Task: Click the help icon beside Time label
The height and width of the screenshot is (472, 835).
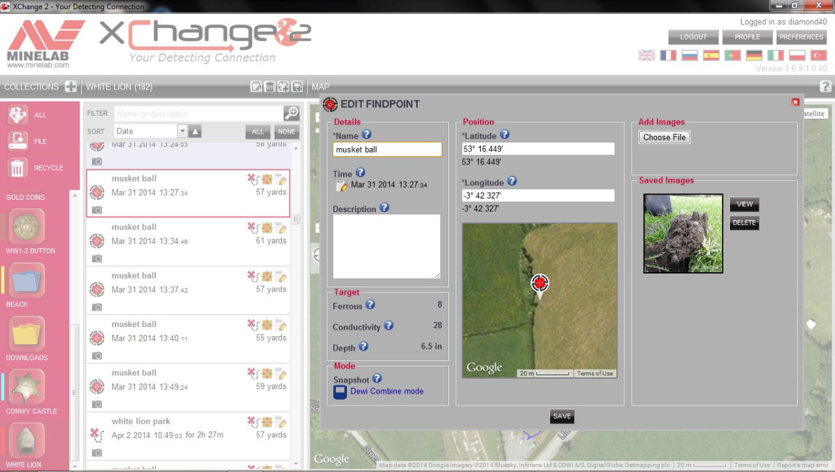Action: tap(360, 173)
